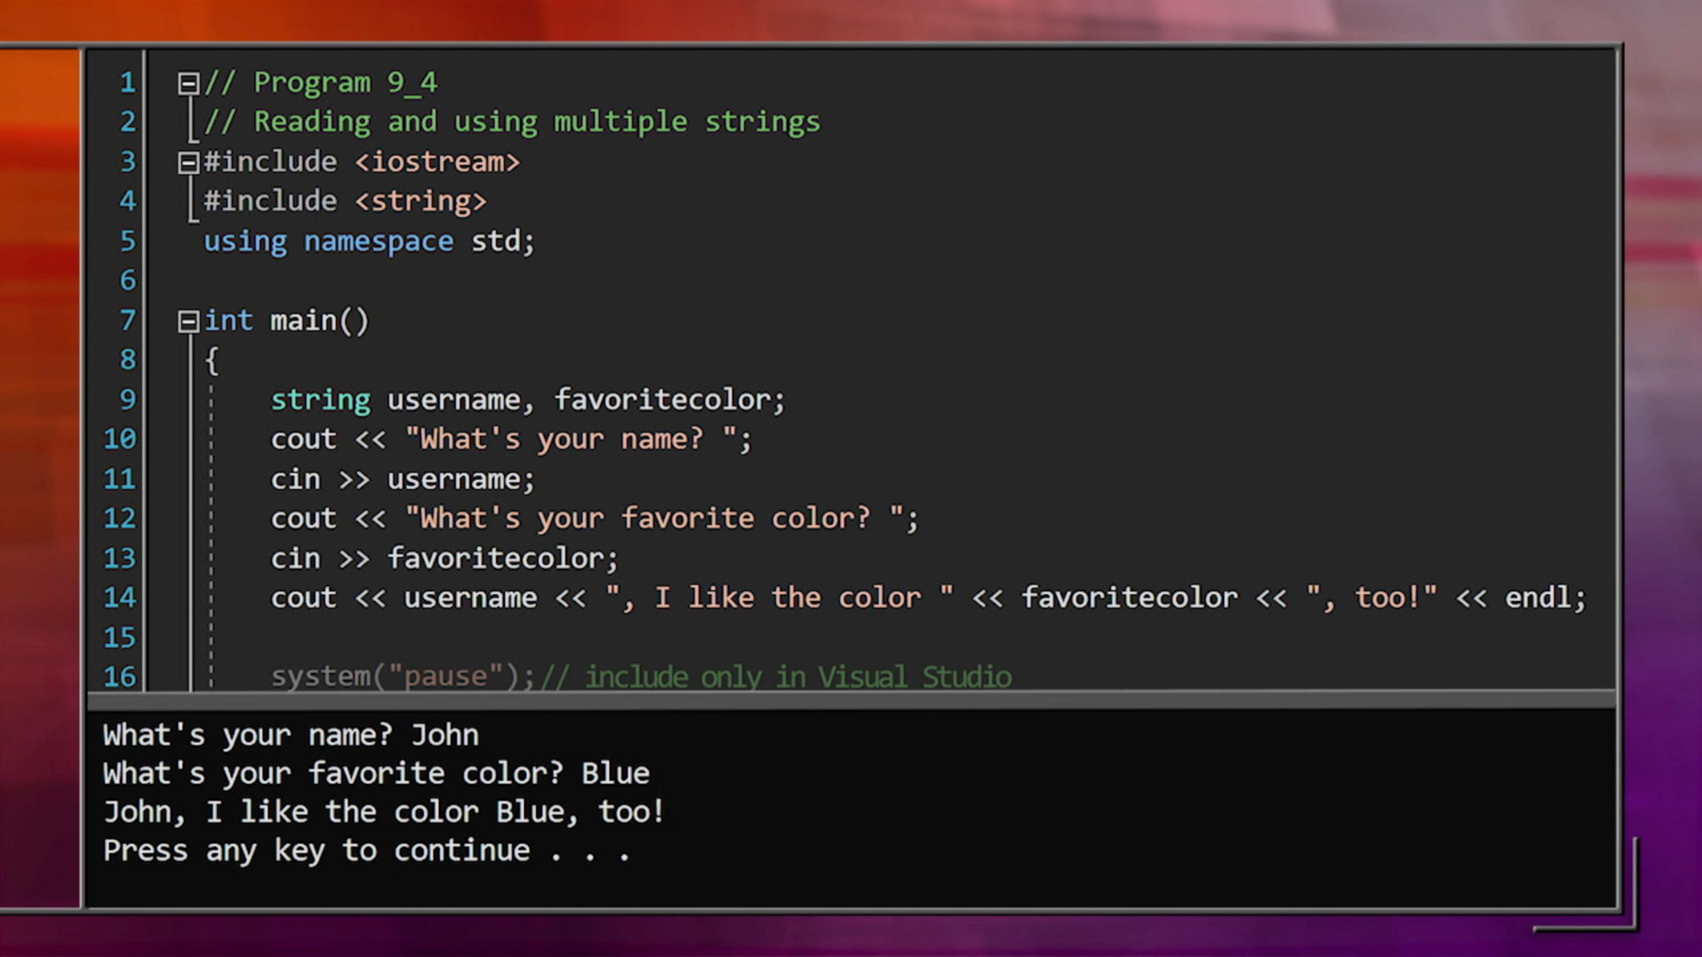Click line number 14 in the gutter
The image size is (1702, 957).
coord(120,598)
